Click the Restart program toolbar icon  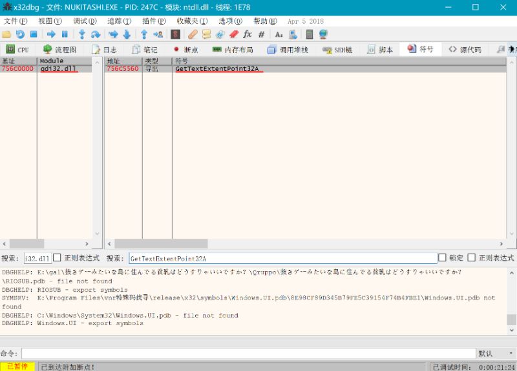point(20,34)
